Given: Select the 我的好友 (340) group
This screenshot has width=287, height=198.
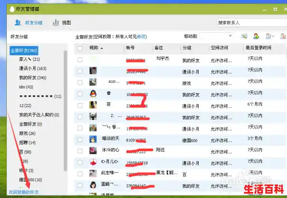Looking at the screenshot, I should point(33,78).
